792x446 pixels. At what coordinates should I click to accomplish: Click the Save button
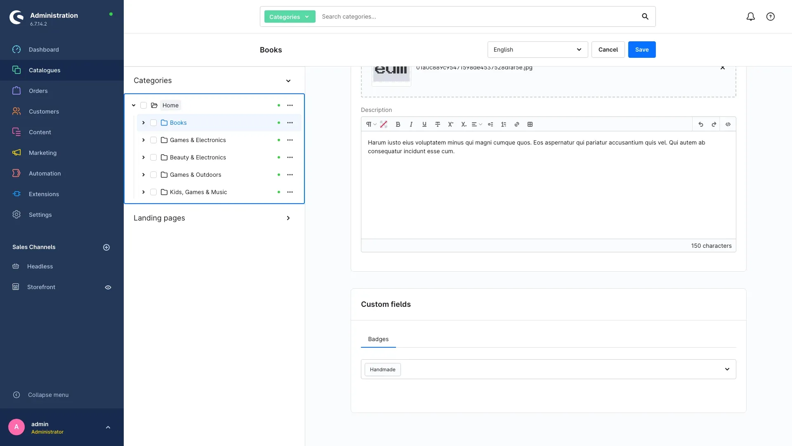tap(642, 50)
